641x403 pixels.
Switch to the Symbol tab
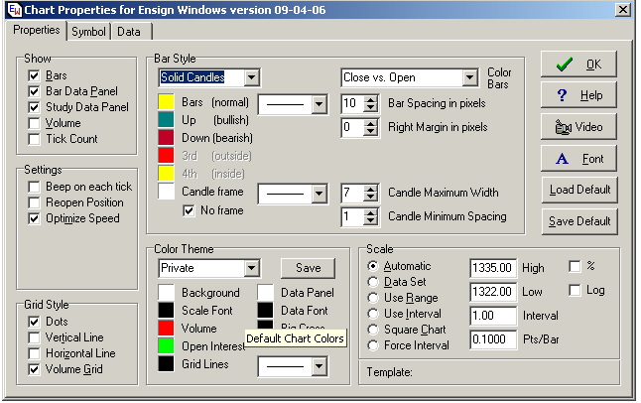click(88, 32)
